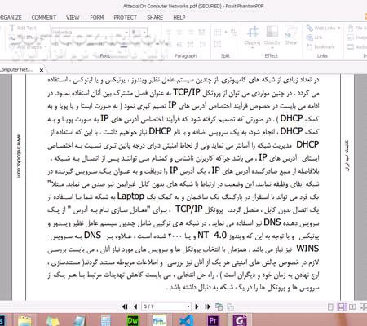The height and width of the screenshot is (326, 367).
Task: Jump to the last page
Action: (x=207, y=306)
